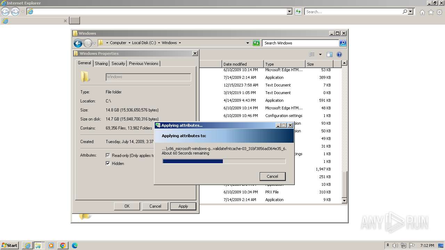
Task: Click the applying attributes progress bar
Action: [x=224, y=161]
